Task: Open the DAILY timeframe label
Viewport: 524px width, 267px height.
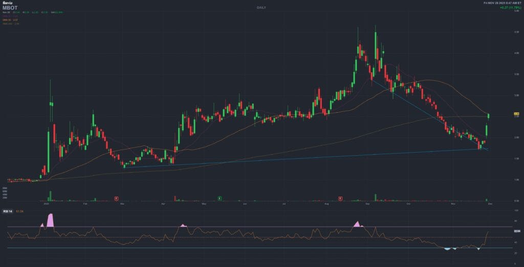Action: [x=261, y=8]
